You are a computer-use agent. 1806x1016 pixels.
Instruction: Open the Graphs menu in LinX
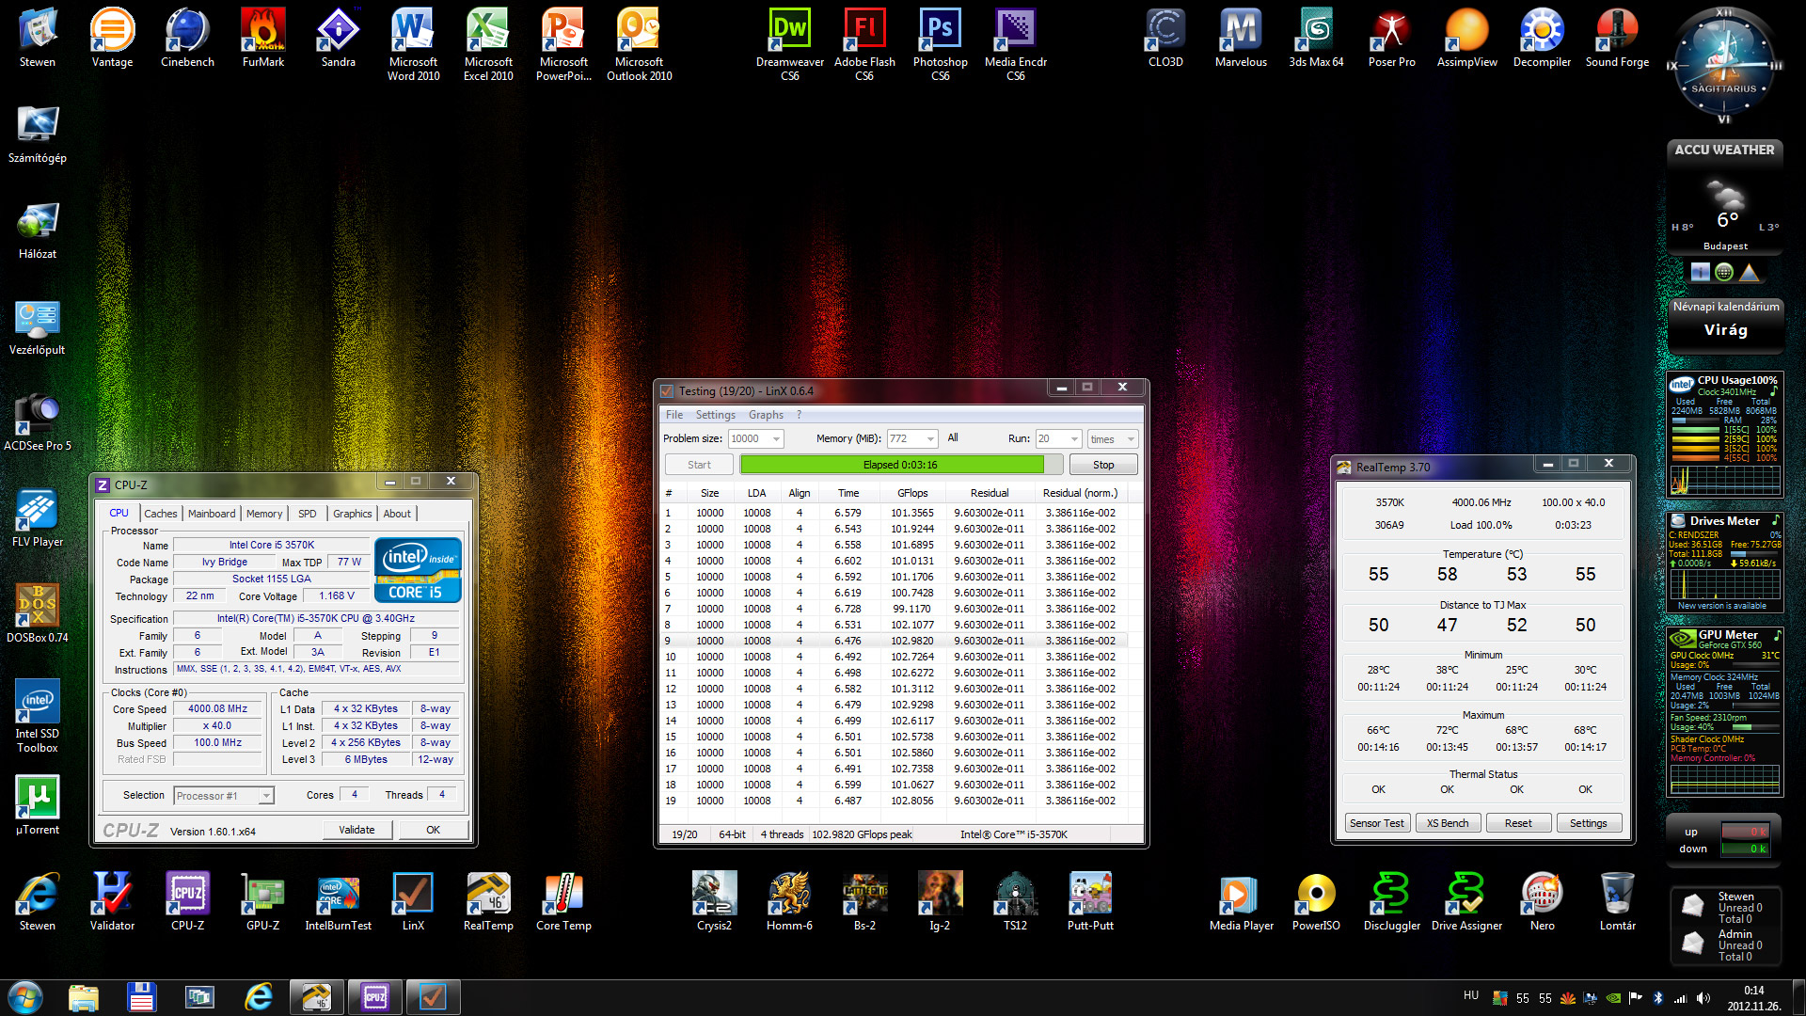(x=766, y=415)
